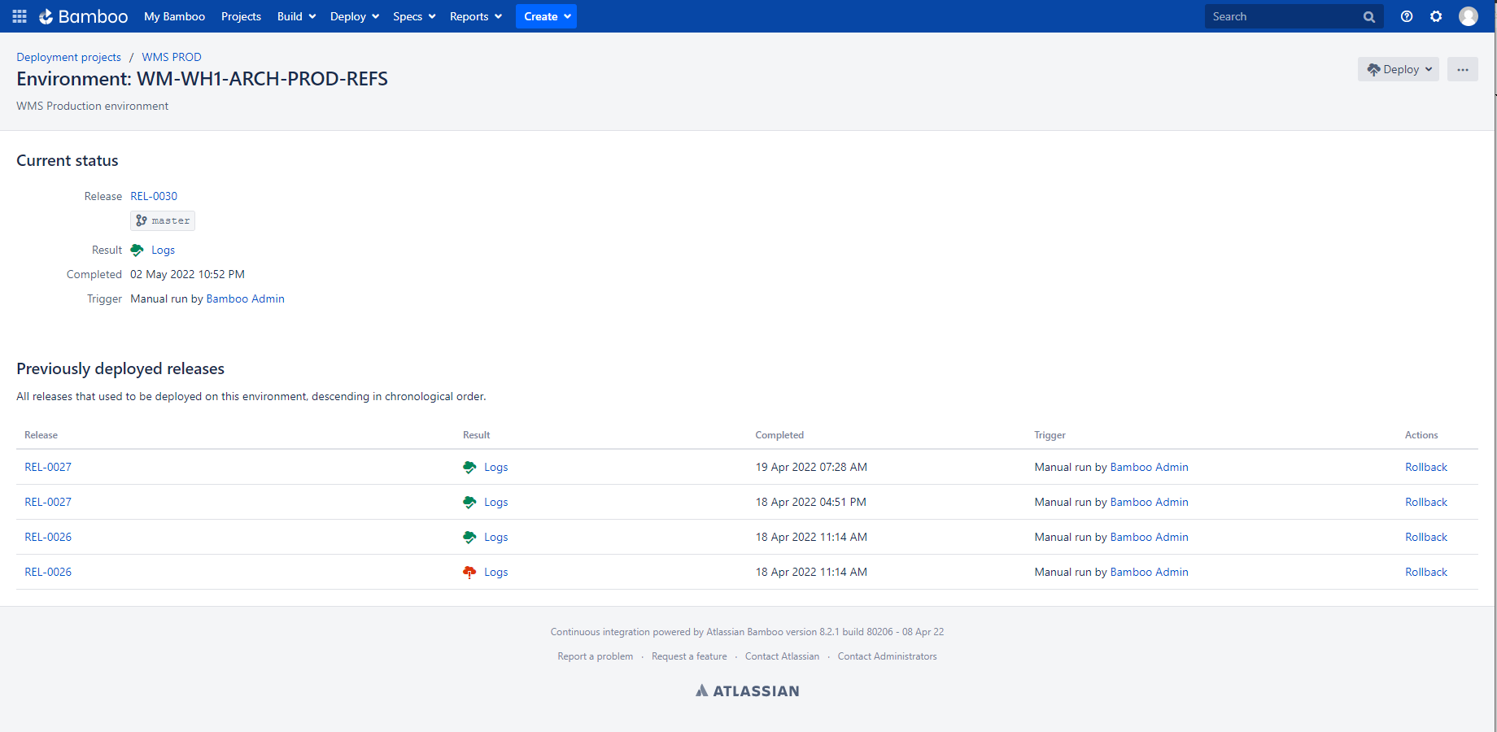1497x732 pixels.
Task: Click the Previously deployed releases heading
Action: pyautogui.click(x=120, y=368)
